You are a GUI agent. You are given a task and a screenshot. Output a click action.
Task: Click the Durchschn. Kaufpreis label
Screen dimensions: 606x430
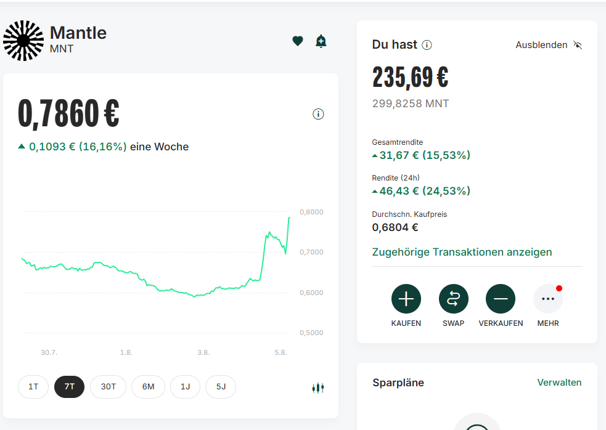(409, 214)
